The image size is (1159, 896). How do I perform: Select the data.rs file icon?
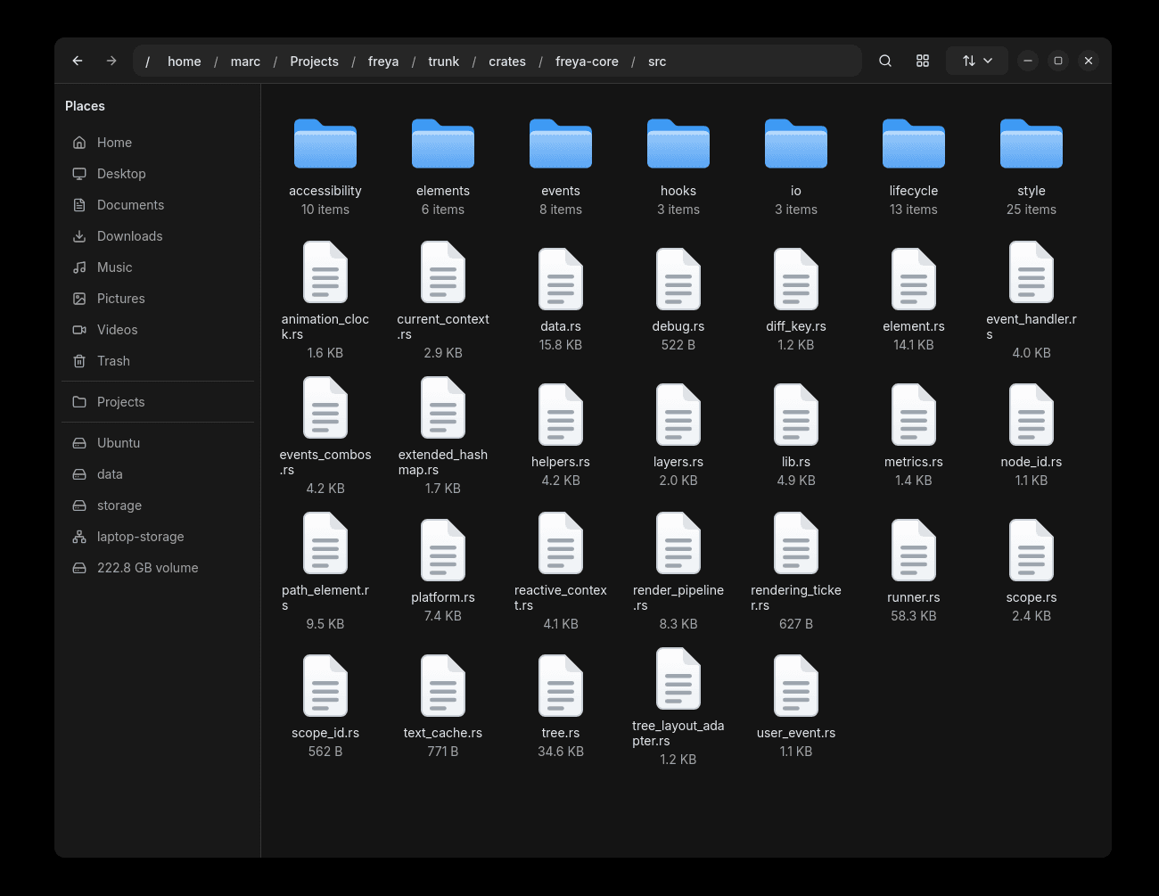click(x=561, y=279)
